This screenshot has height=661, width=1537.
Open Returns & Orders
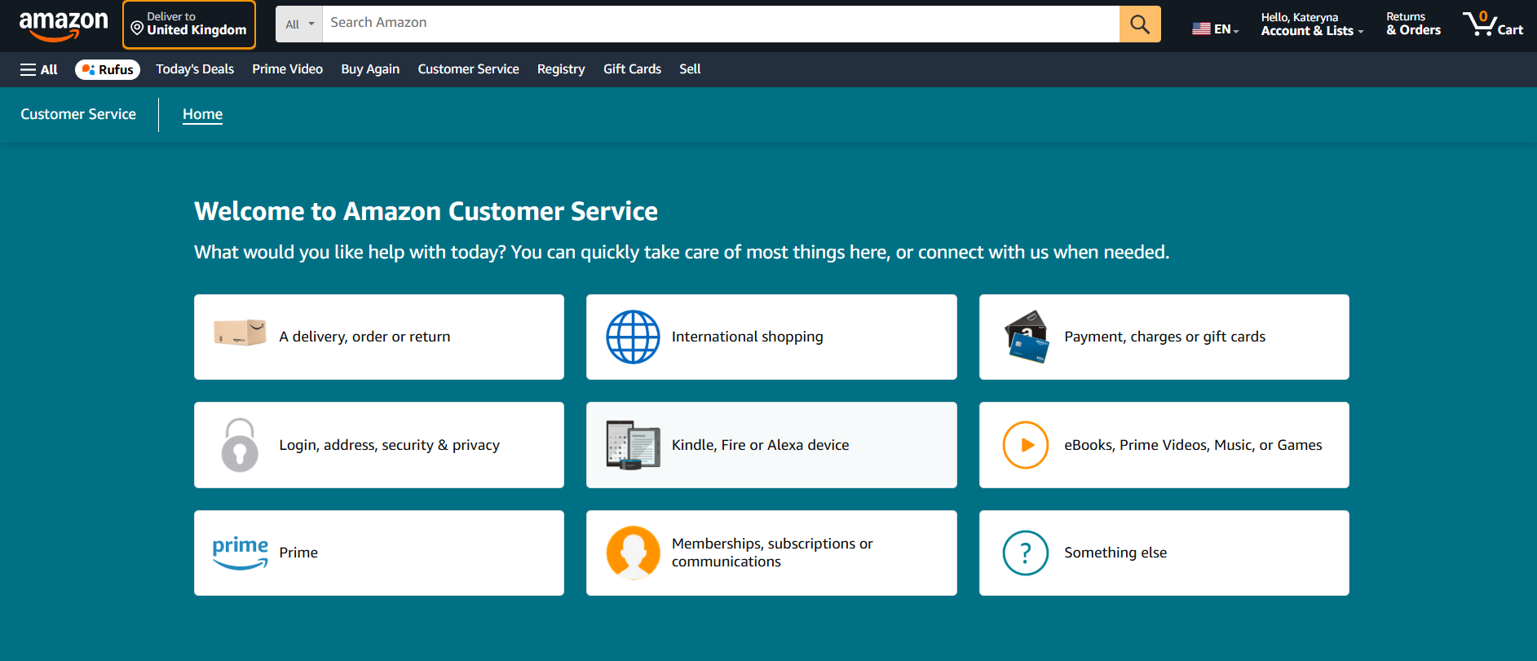tap(1413, 24)
